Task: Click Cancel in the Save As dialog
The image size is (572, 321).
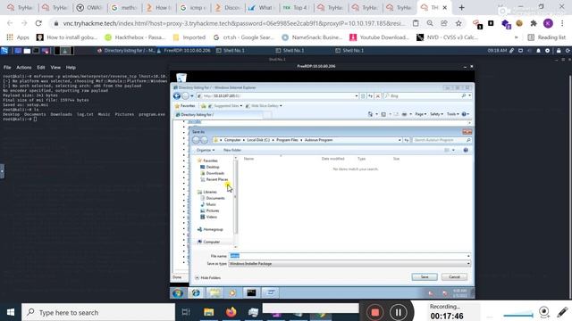Action: point(454,277)
